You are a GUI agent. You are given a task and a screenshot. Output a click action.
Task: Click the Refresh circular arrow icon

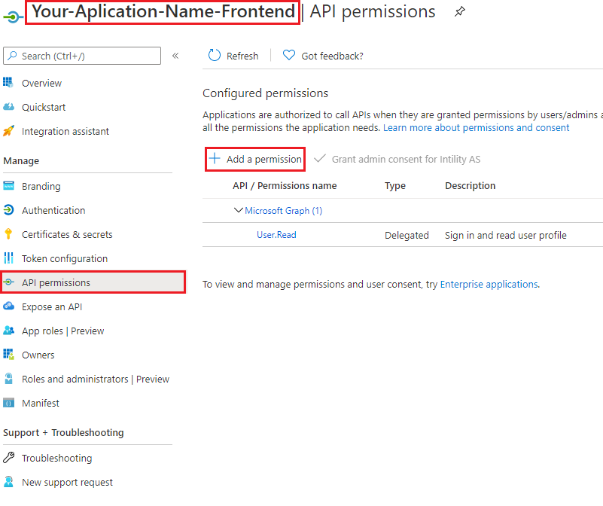[215, 56]
